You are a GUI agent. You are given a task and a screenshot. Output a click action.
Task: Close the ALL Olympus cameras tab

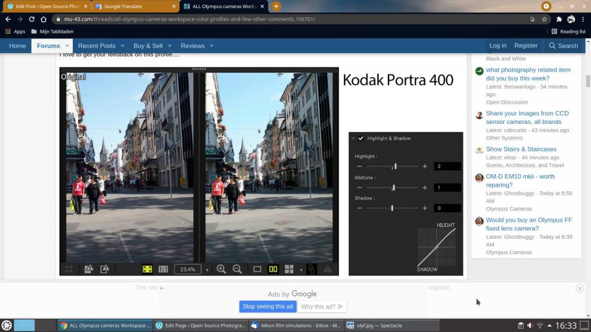tap(263, 6)
